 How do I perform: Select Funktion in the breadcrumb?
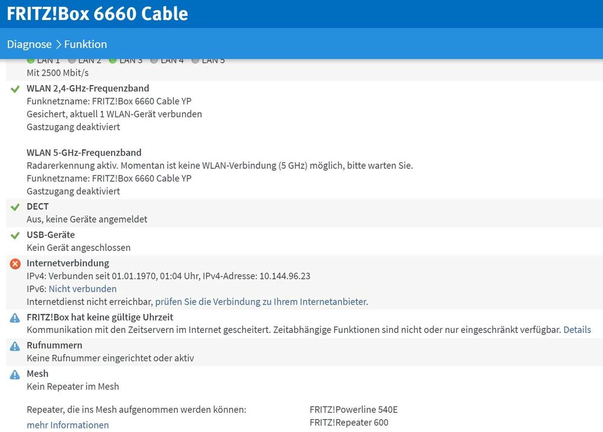click(x=85, y=44)
